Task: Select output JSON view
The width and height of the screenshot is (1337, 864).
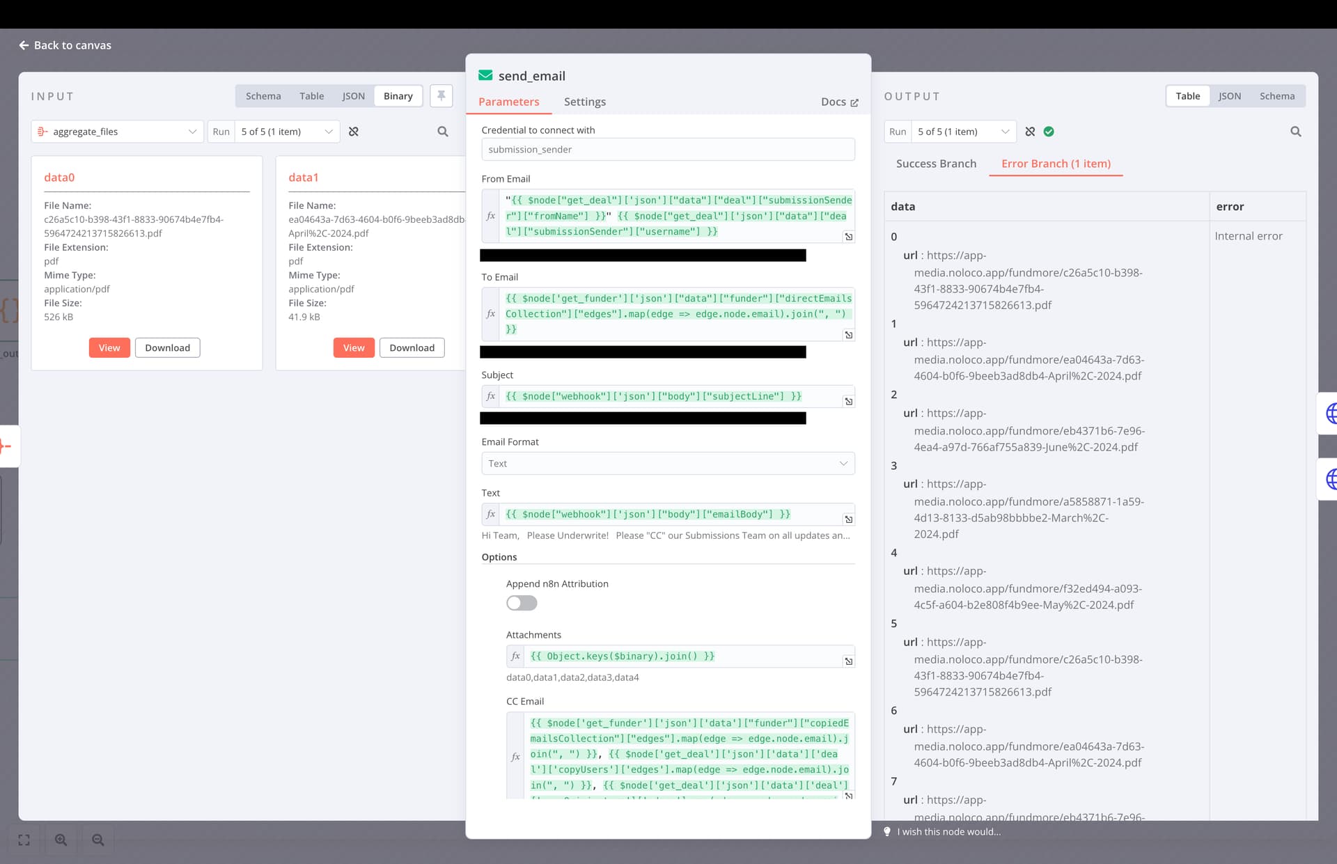Action: 1230,96
